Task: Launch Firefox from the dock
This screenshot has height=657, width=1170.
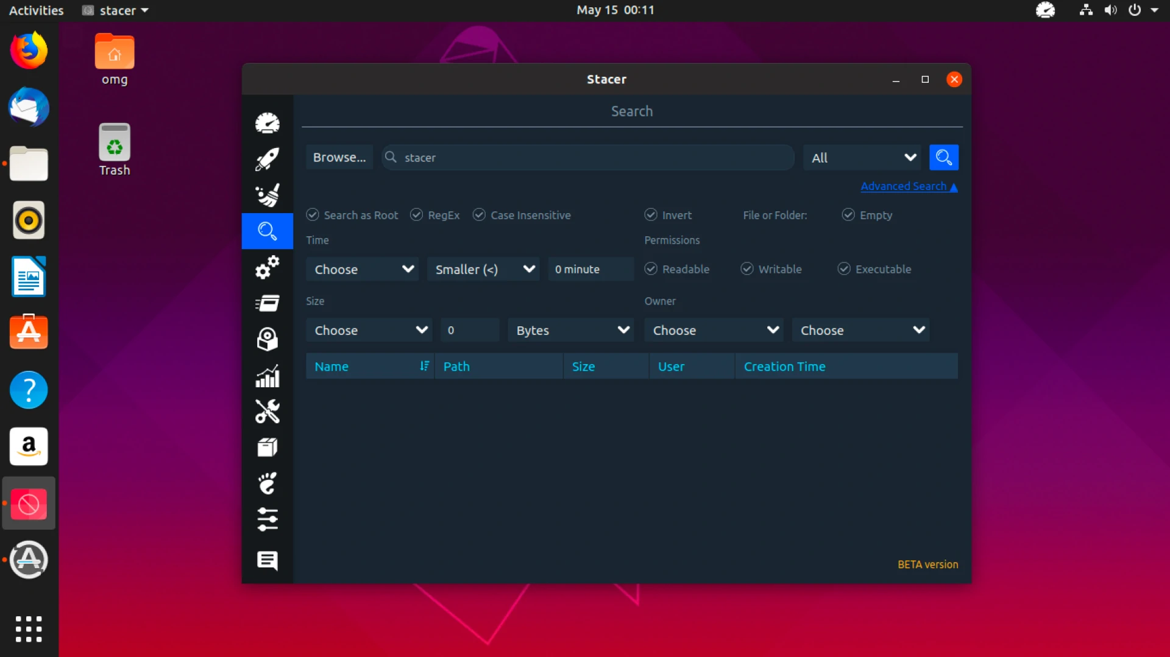Action: pyautogui.click(x=29, y=51)
